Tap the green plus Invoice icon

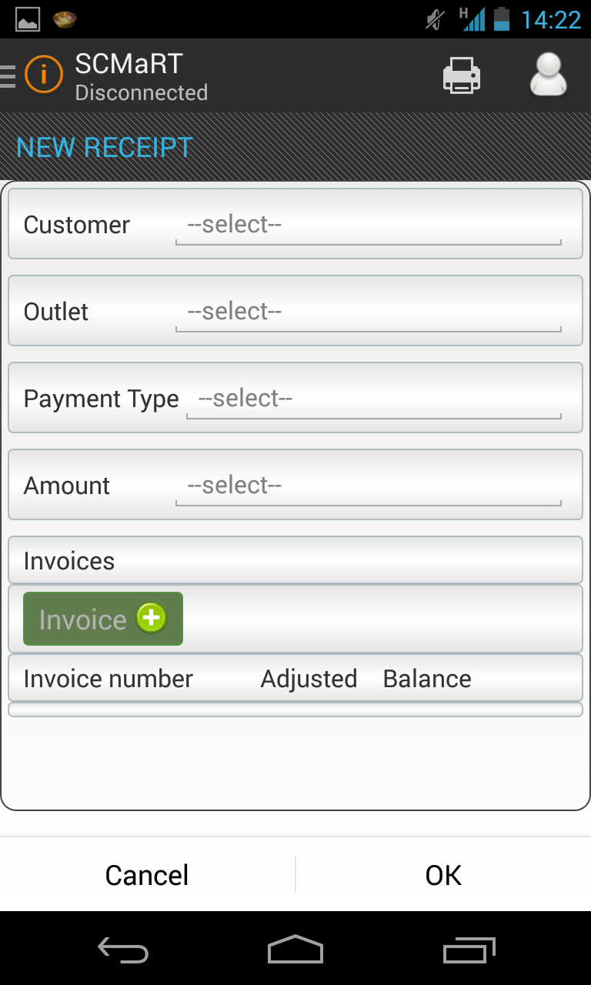(152, 618)
